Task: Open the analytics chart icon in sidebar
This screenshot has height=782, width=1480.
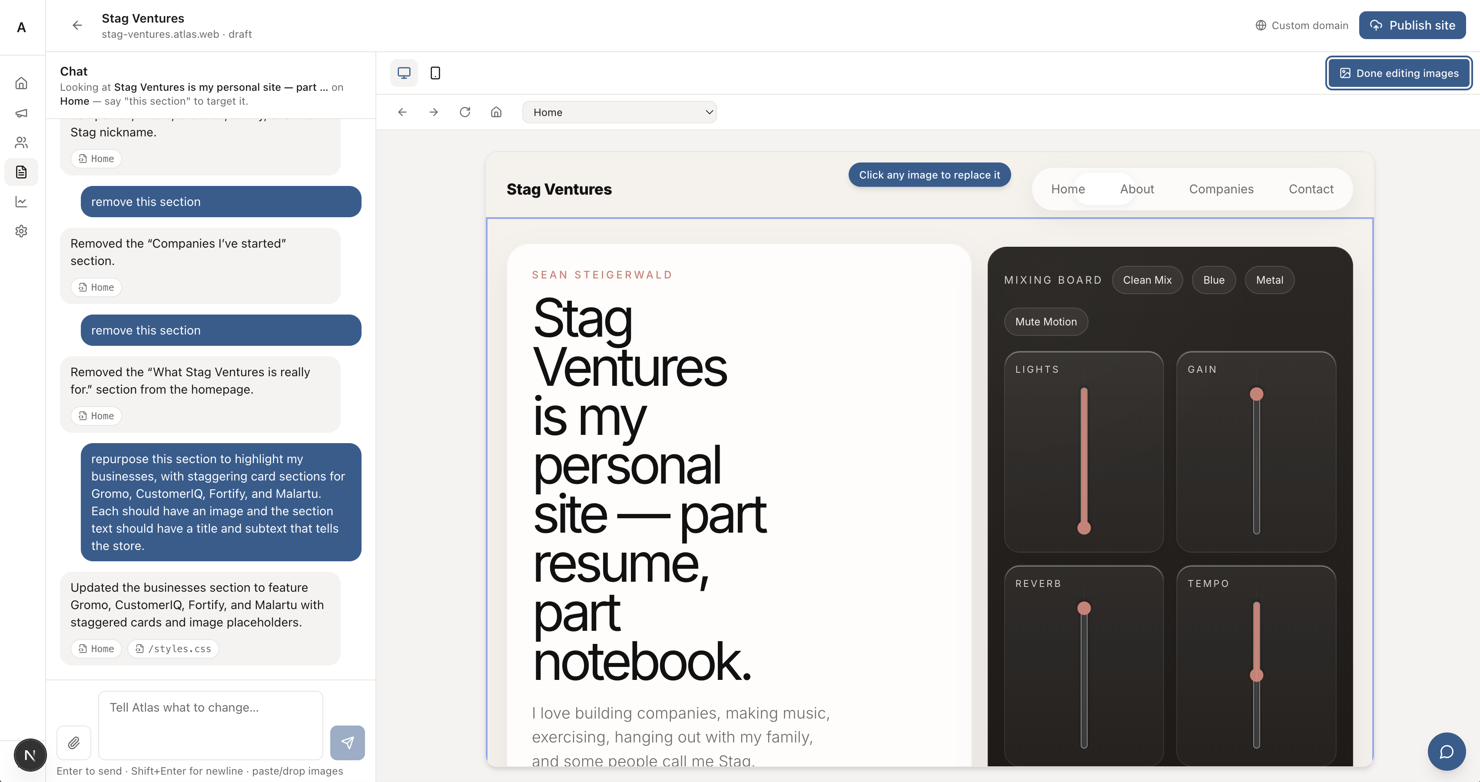Action: (21, 202)
